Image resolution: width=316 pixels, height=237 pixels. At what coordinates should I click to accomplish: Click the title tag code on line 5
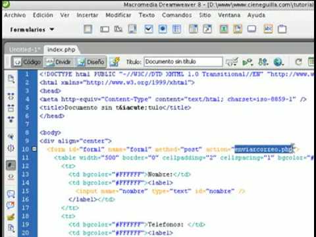[115, 108]
